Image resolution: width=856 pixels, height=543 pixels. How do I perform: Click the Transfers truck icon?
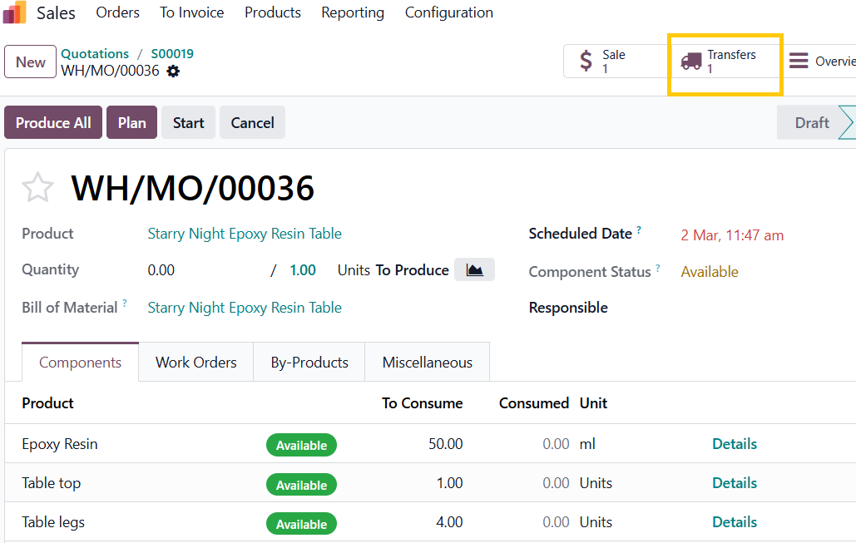[690, 62]
